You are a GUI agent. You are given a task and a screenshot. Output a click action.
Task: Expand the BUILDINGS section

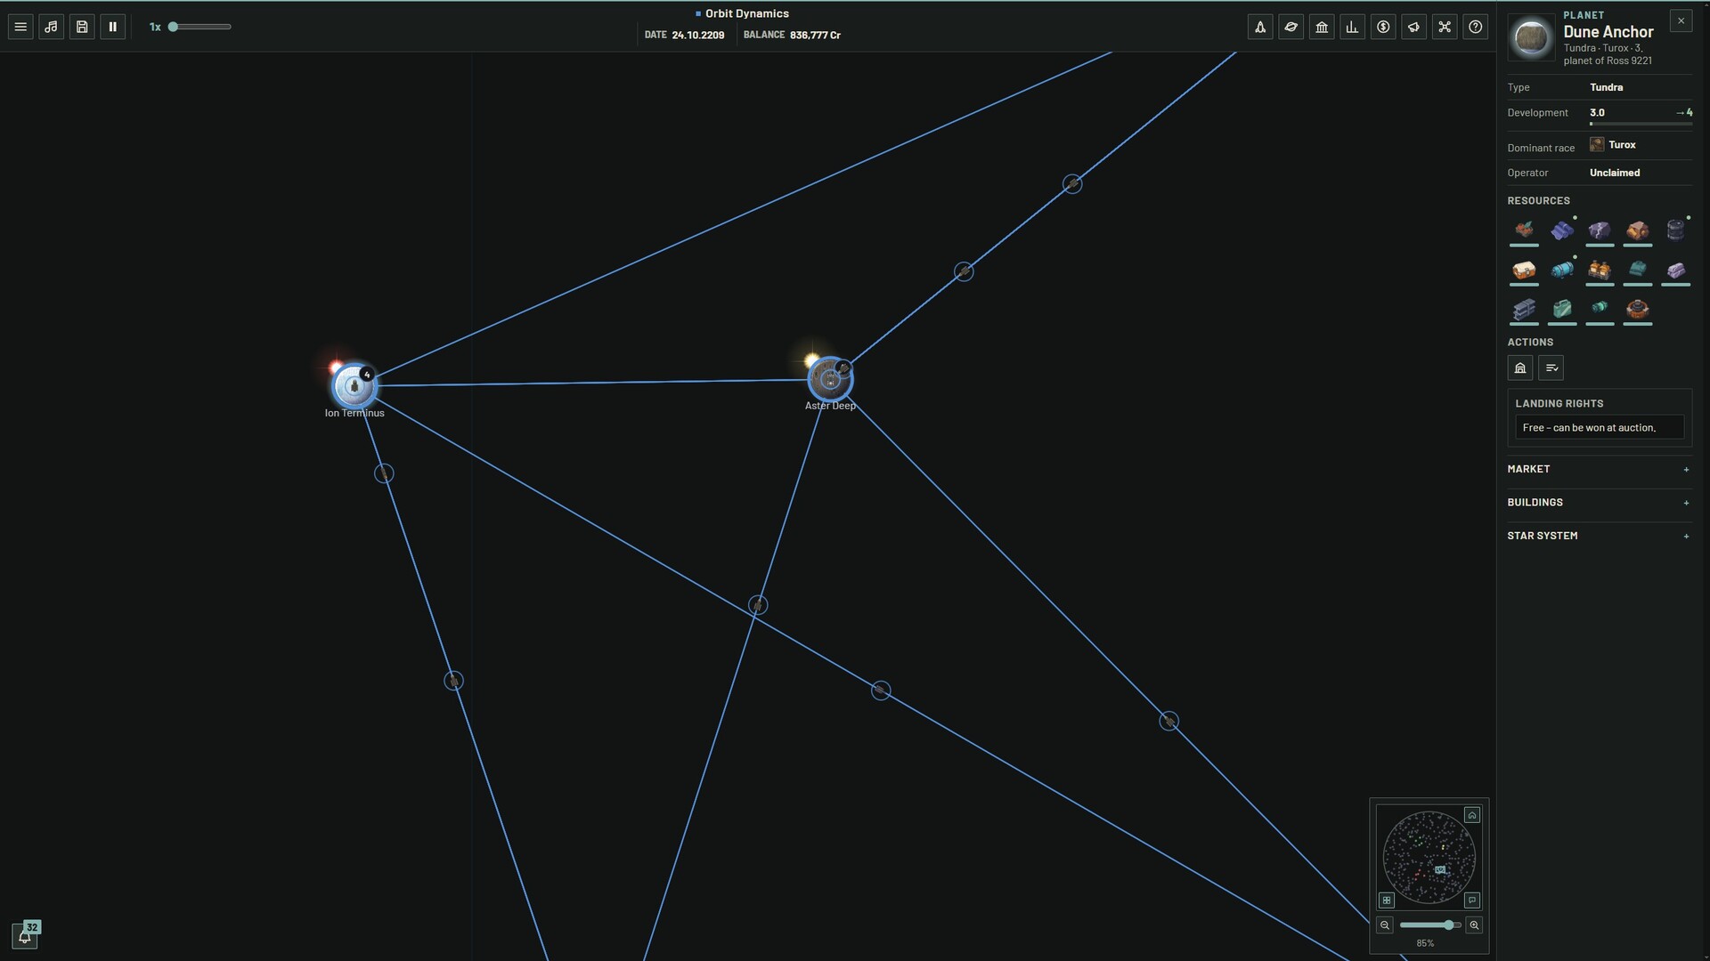click(x=1599, y=503)
